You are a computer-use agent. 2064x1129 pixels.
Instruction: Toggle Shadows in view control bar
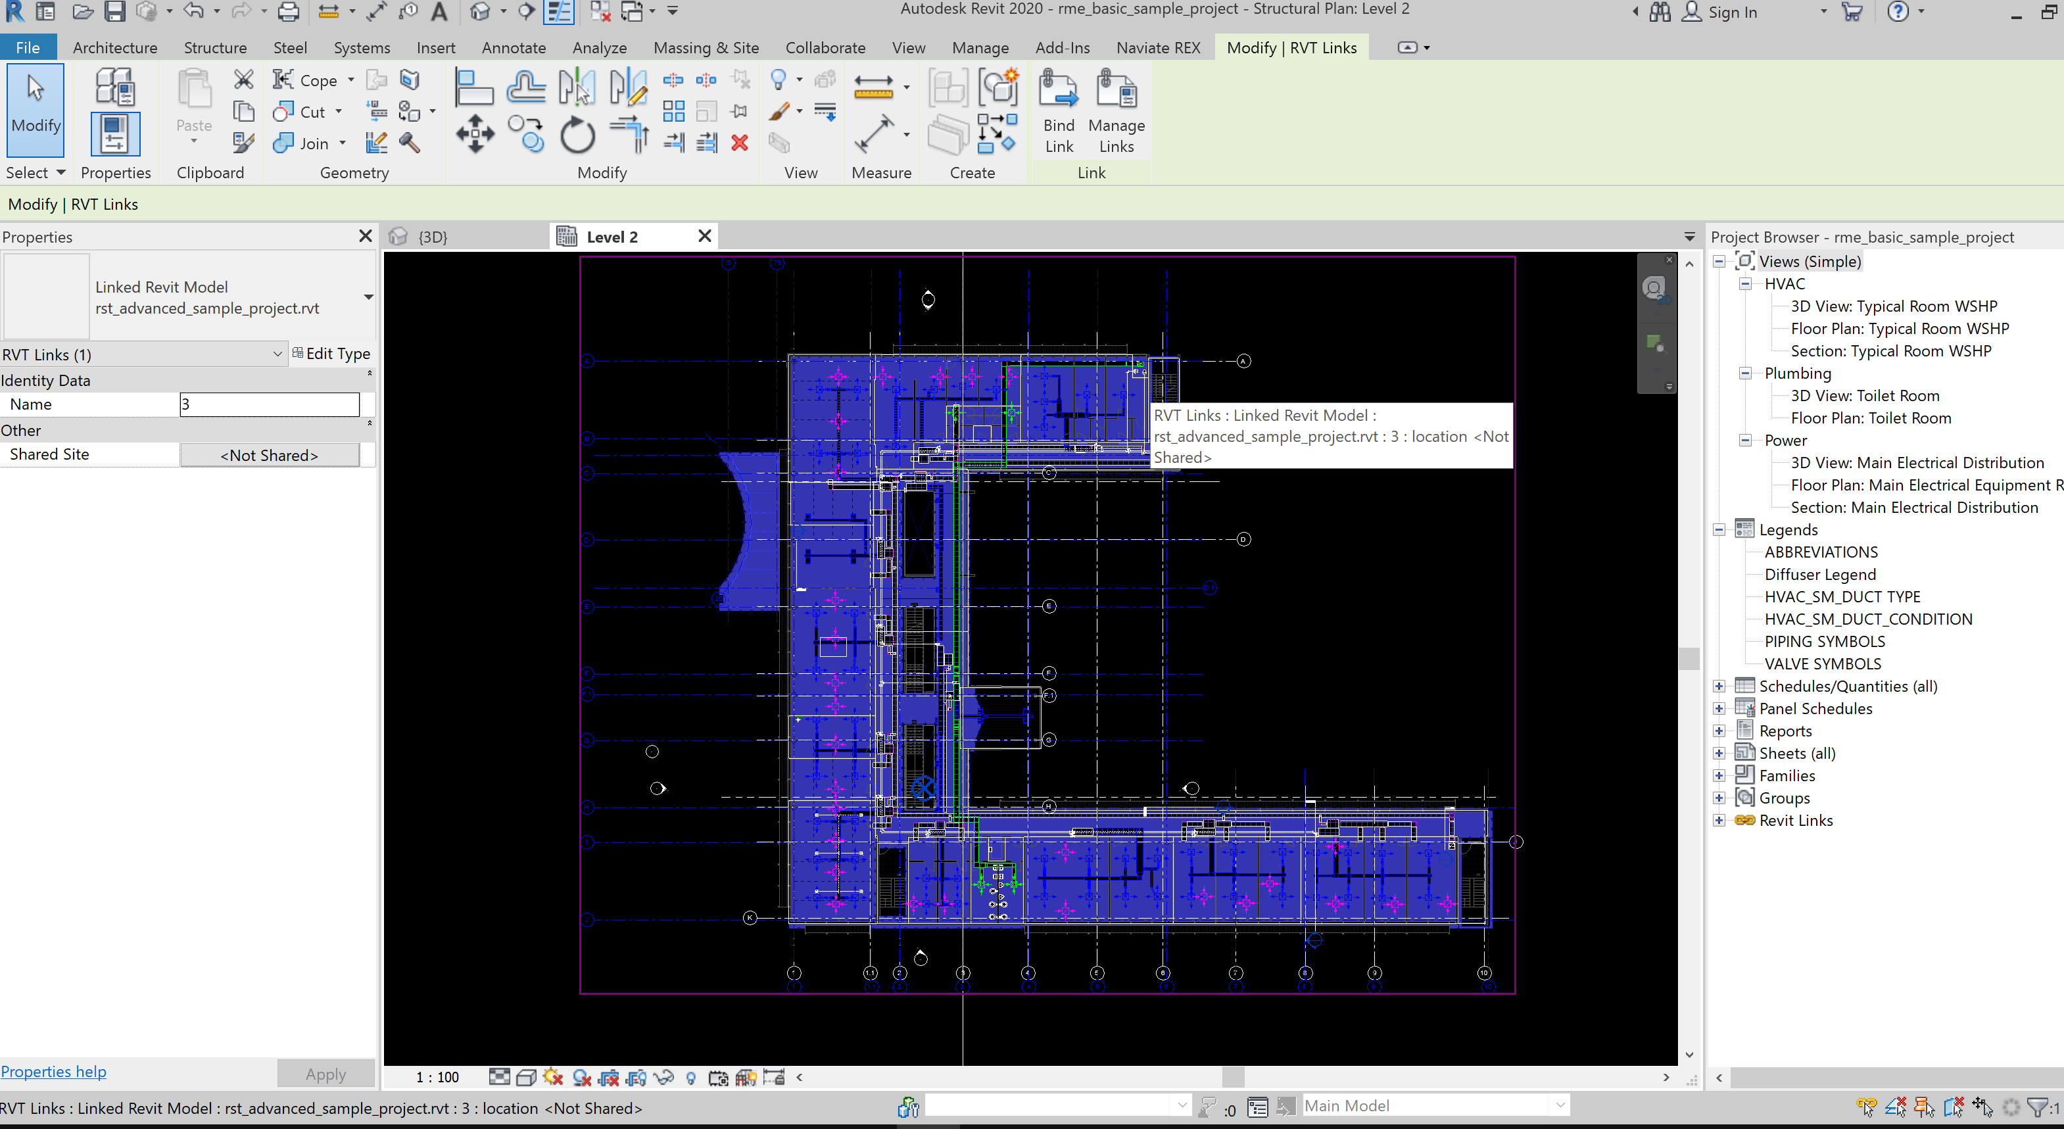click(x=582, y=1077)
